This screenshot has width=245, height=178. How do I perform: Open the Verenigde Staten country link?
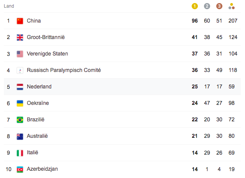47,54
